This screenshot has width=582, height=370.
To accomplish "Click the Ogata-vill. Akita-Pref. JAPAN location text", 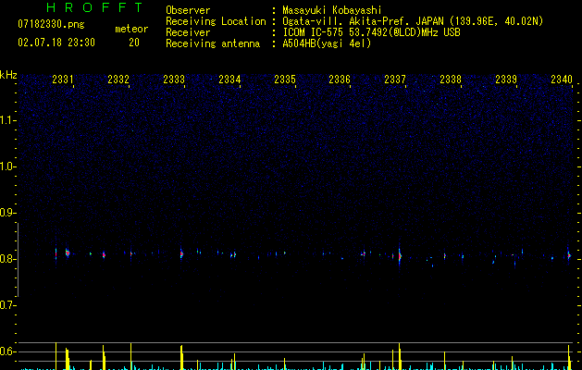I will click(413, 21).
